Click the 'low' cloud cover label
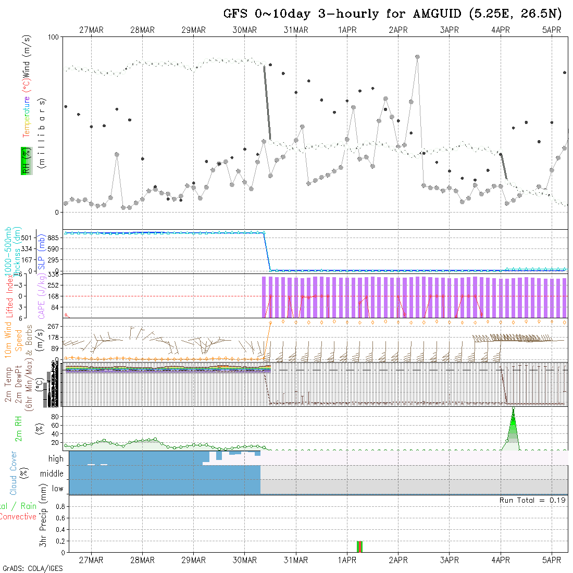Image resolution: width=573 pixels, height=573 pixels. (57, 489)
